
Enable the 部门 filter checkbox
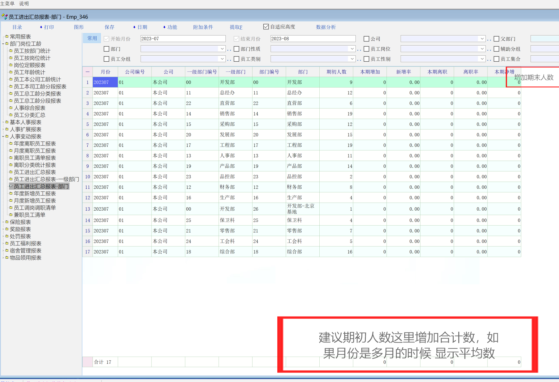click(106, 49)
